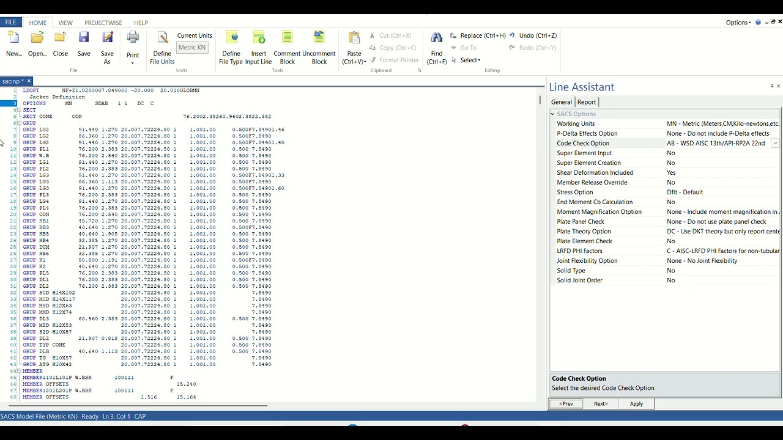Select the sacinp document tab
This screenshot has height=440, width=783.
[x=13, y=81]
